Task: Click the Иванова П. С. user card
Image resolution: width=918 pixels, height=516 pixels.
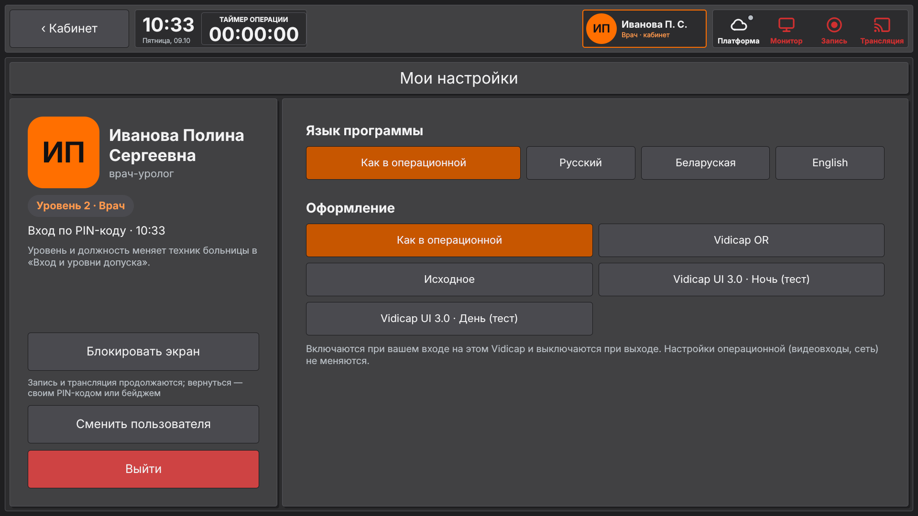Action: tap(644, 29)
